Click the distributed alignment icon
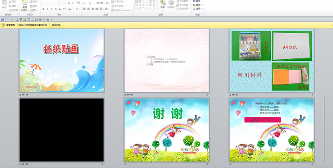Image resolution: width=333 pixels, height=168 pixels. tap(101, 9)
